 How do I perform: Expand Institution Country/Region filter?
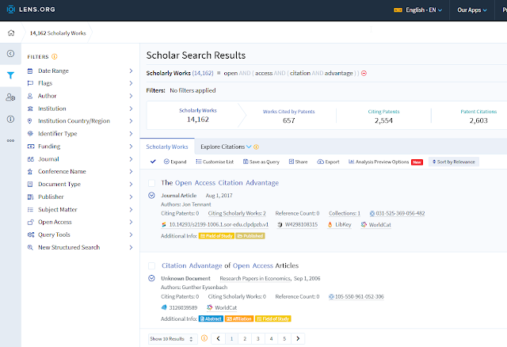coord(80,121)
